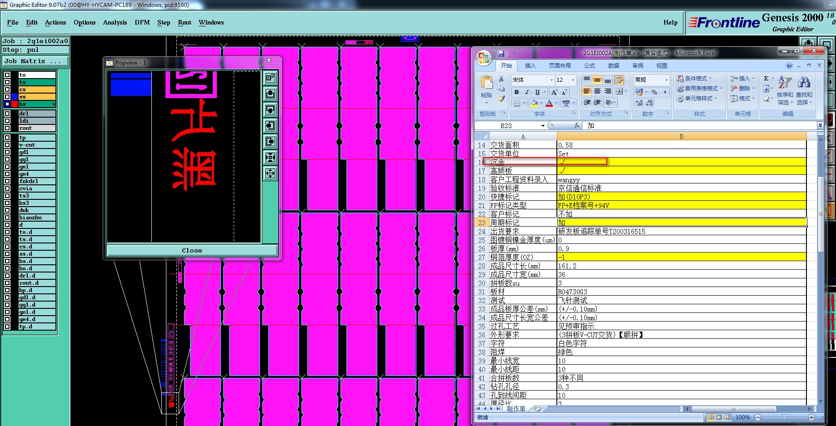Open the File menu in Graphic Editor
Viewport: 836px width, 426px height.
pyautogui.click(x=13, y=22)
